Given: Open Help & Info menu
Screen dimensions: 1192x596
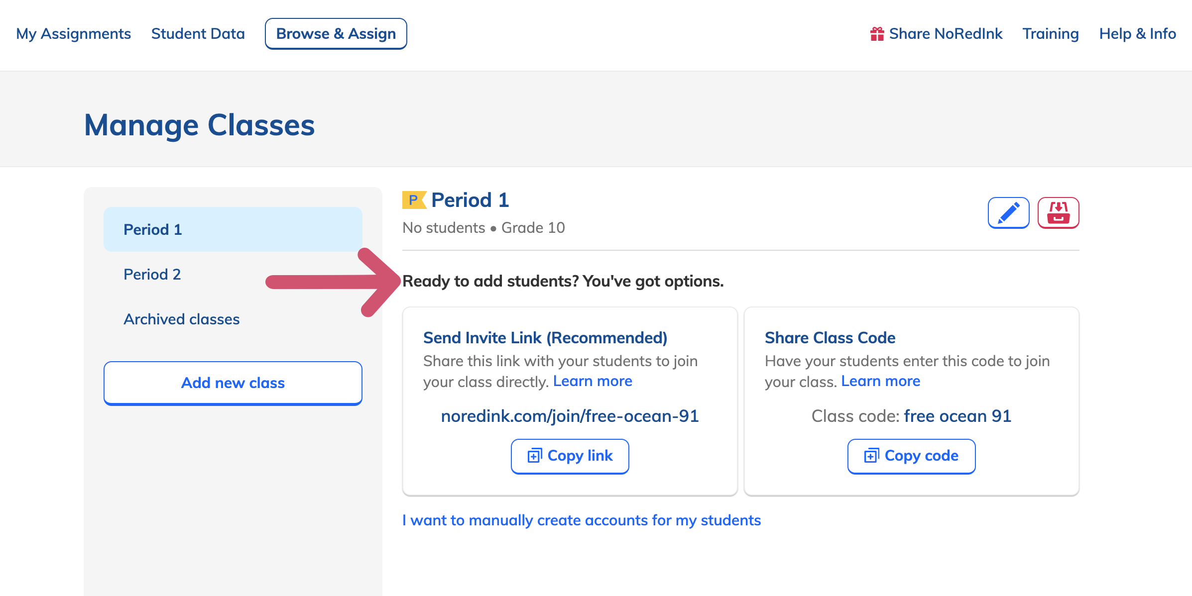Looking at the screenshot, I should click(x=1138, y=34).
